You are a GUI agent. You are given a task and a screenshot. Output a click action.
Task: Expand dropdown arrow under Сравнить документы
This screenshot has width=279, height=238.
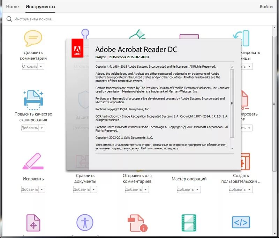[x=93, y=189]
